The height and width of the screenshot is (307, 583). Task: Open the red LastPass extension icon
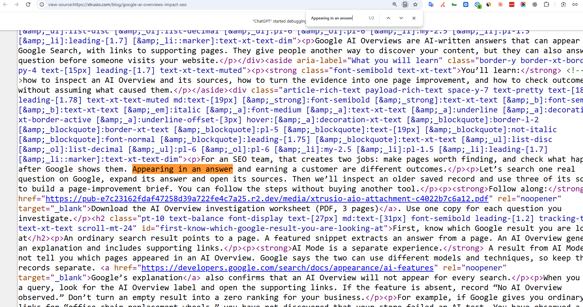point(512,4)
